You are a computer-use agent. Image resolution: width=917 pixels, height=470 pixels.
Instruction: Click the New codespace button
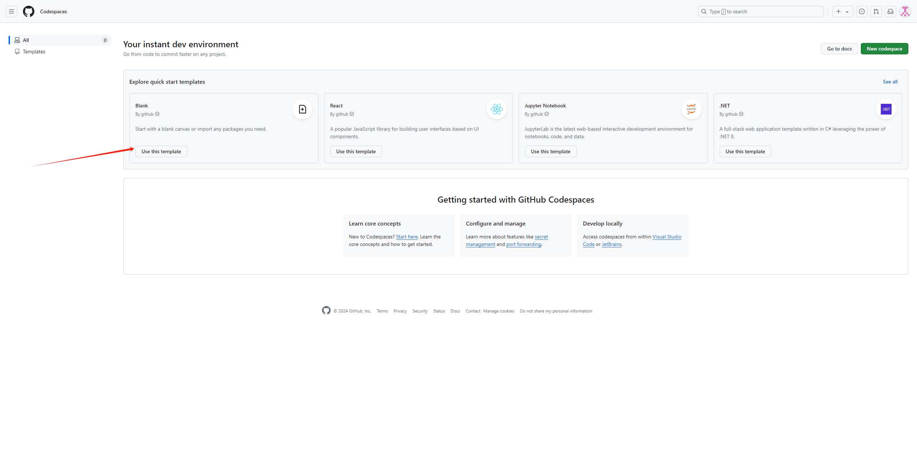click(x=884, y=49)
